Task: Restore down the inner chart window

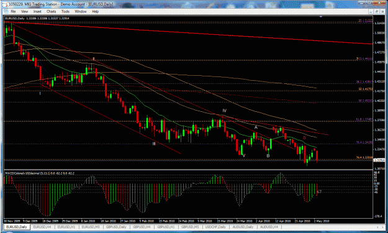Action: 377,12
